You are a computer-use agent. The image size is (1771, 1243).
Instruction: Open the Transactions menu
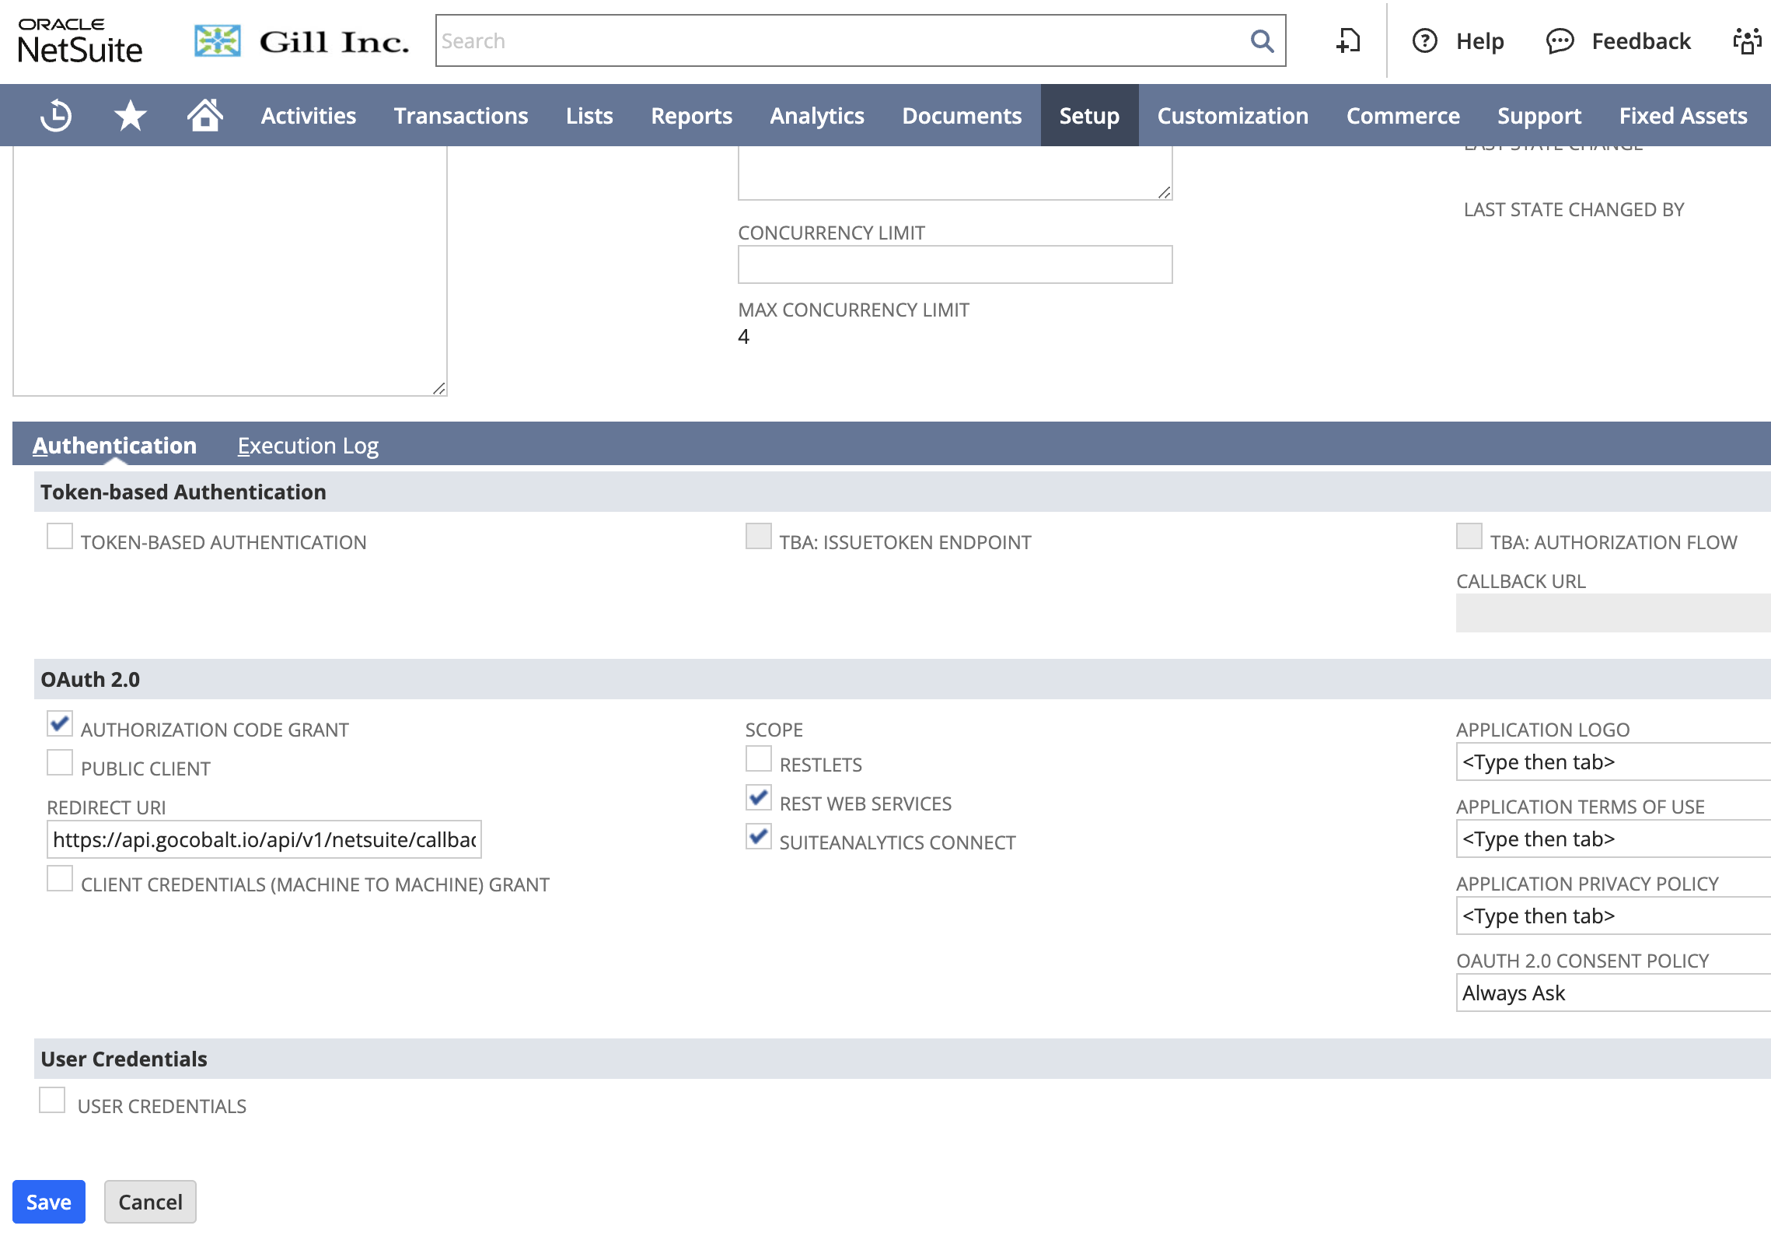(461, 115)
